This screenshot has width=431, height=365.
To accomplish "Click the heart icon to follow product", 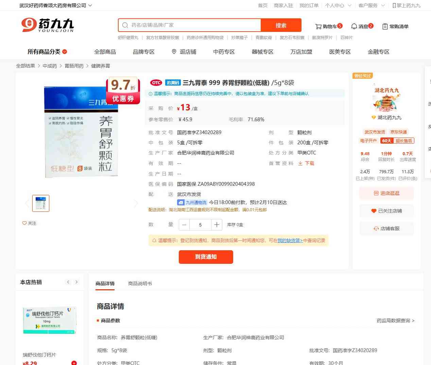I will [x=24, y=223].
